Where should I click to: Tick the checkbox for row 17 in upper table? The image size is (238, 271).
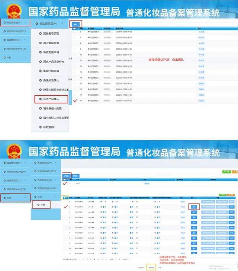pos(74,95)
